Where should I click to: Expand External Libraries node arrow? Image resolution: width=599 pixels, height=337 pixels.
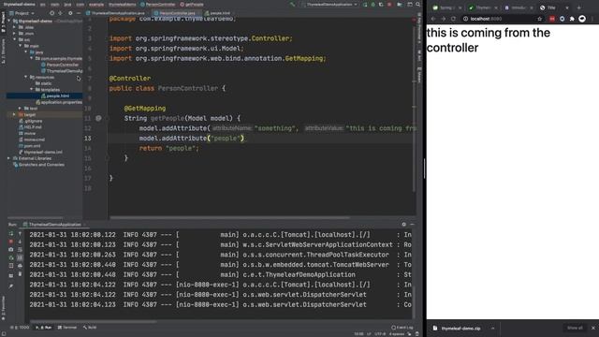click(8, 158)
